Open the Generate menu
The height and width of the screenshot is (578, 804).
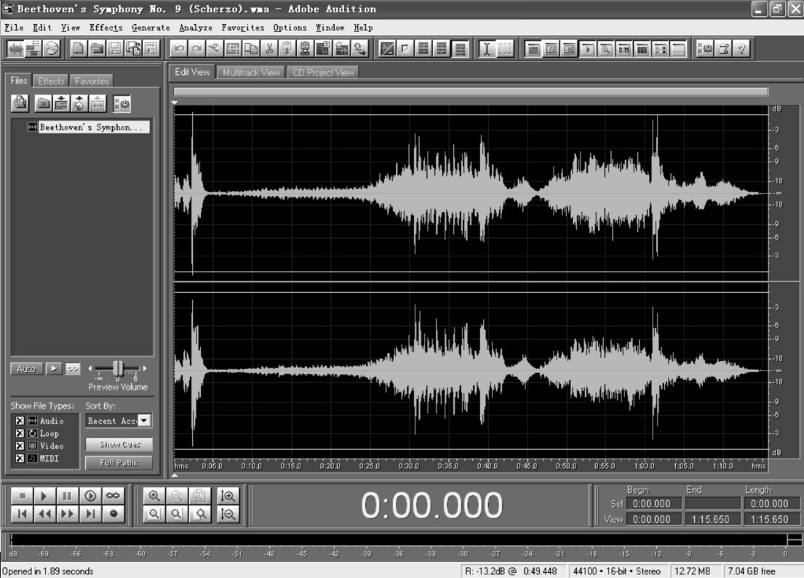pyautogui.click(x=151, y=28)
